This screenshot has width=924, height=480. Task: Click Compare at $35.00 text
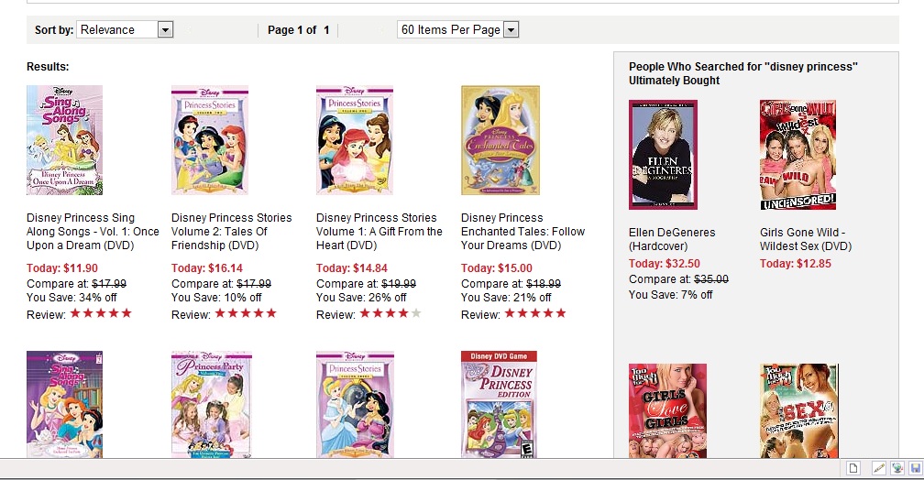679,279
